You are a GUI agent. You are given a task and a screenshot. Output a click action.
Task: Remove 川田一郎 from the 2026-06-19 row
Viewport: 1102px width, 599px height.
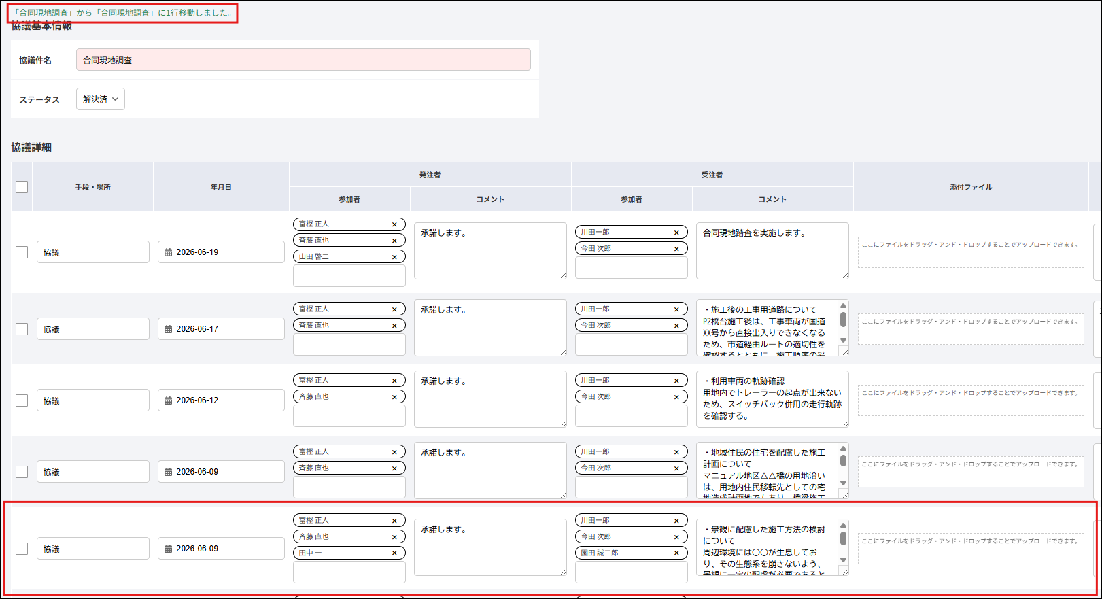click(x=676, y=233)
